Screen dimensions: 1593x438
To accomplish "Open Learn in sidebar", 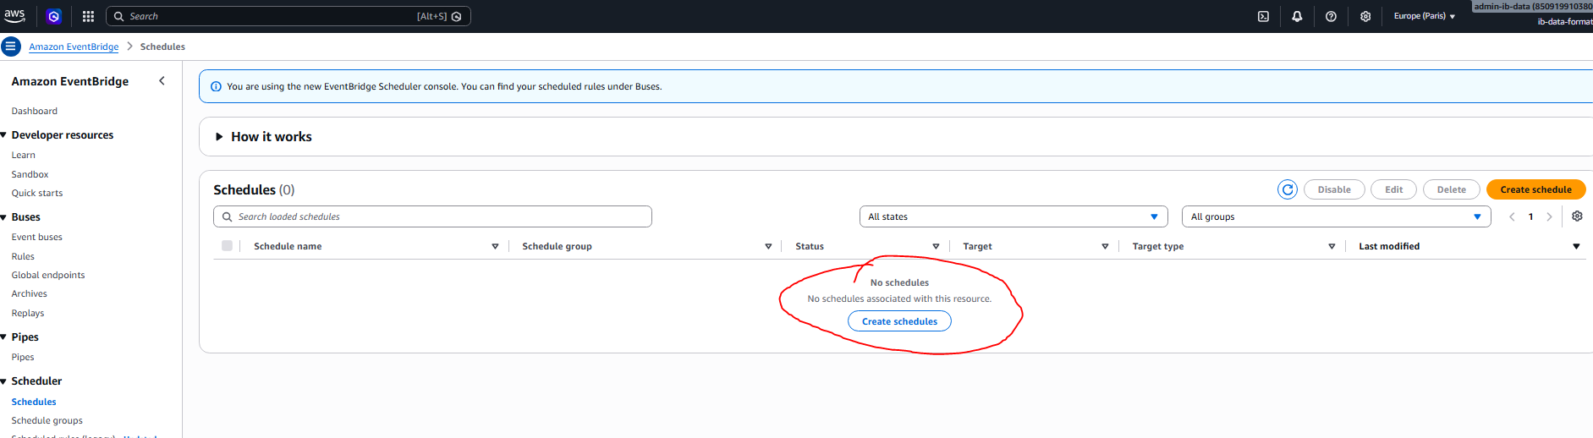I will pos(24,155).
